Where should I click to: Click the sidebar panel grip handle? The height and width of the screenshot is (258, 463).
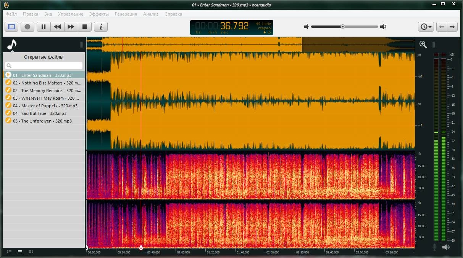tap(81, 45)
